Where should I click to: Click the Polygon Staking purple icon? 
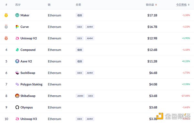pos(17,84)
